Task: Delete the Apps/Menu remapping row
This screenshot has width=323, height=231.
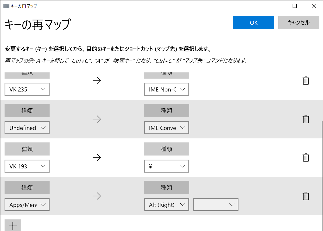Action: [306, 196]
